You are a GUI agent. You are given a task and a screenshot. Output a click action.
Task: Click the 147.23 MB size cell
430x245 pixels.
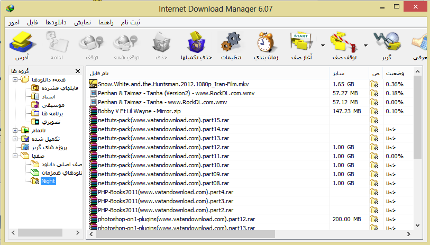346,111
